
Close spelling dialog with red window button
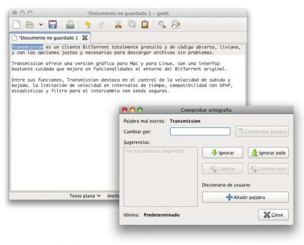click(x=125, y=110)
